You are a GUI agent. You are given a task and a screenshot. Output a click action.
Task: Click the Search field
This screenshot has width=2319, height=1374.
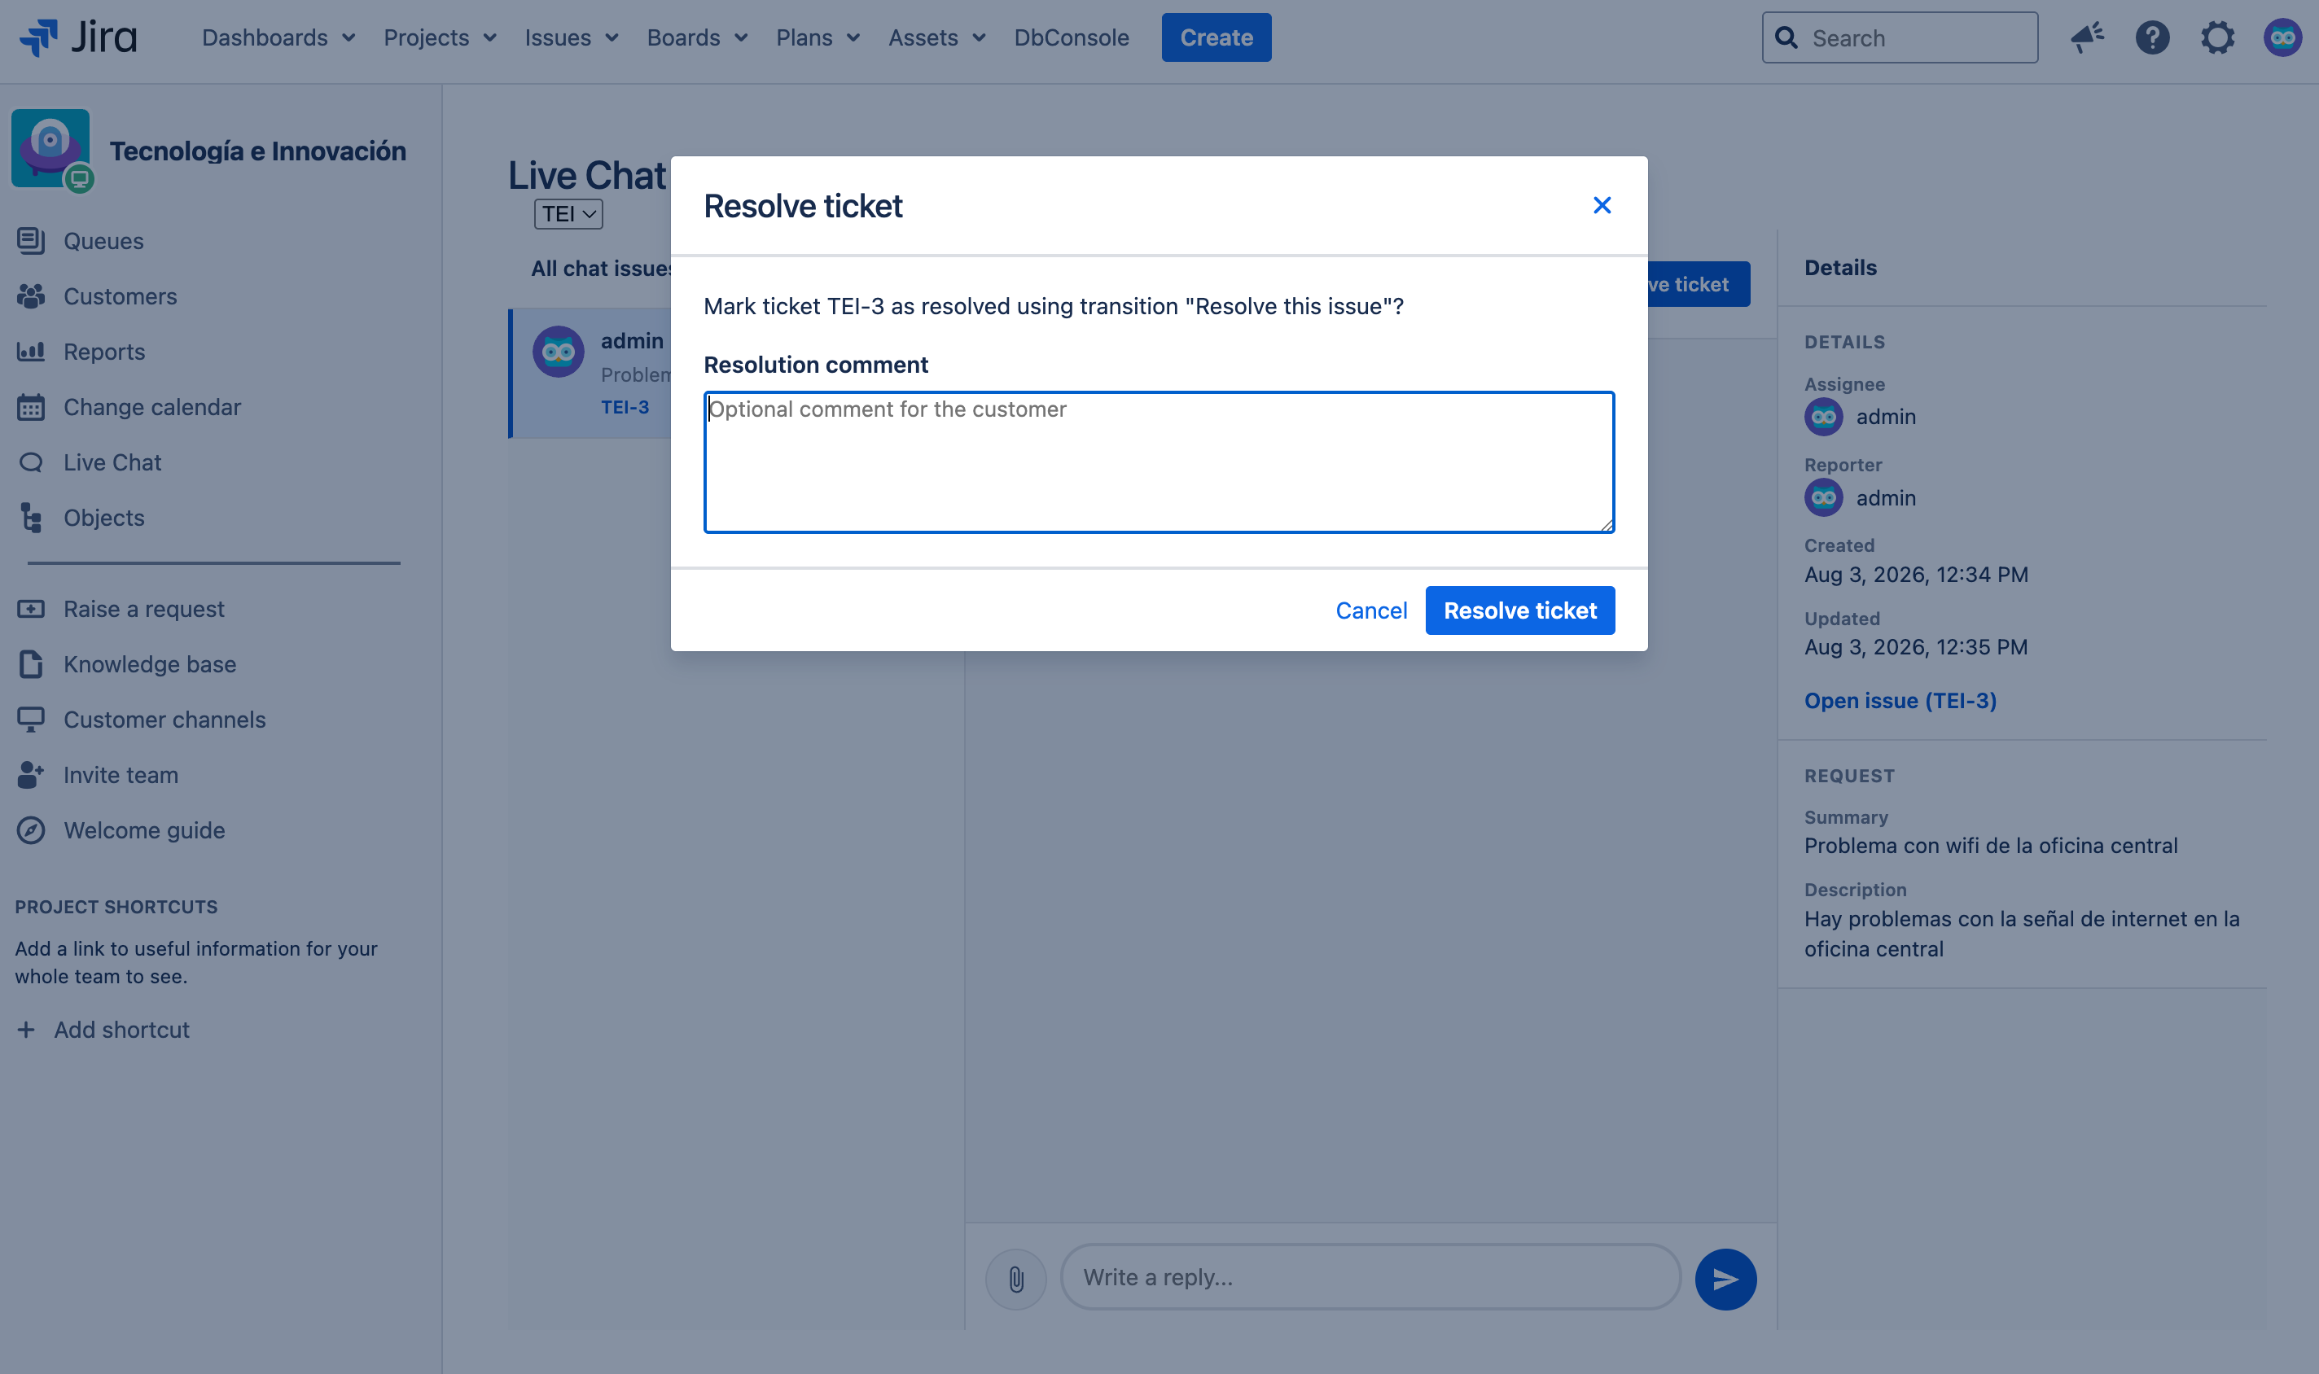[1899, 38]
